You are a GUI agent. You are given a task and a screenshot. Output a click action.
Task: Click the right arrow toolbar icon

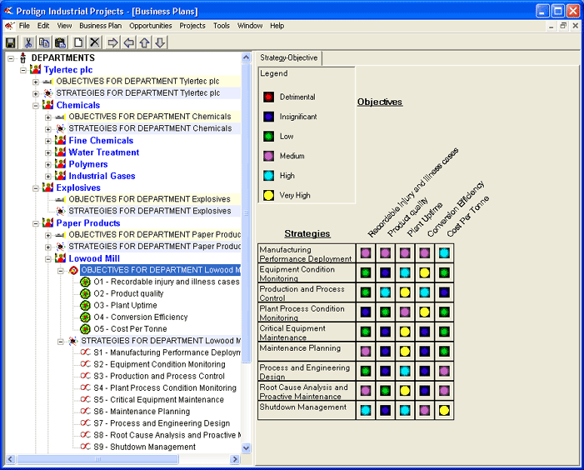pyautogui.click(x=112, y=42)
